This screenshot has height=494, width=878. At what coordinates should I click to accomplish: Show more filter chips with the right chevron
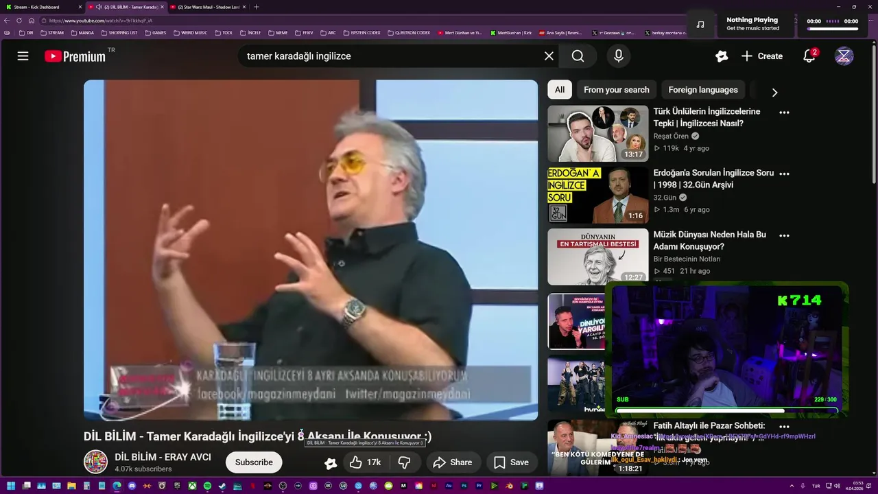774,92
